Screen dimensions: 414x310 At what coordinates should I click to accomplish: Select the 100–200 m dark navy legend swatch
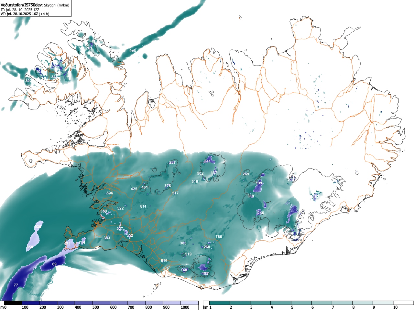pos(31,303)
